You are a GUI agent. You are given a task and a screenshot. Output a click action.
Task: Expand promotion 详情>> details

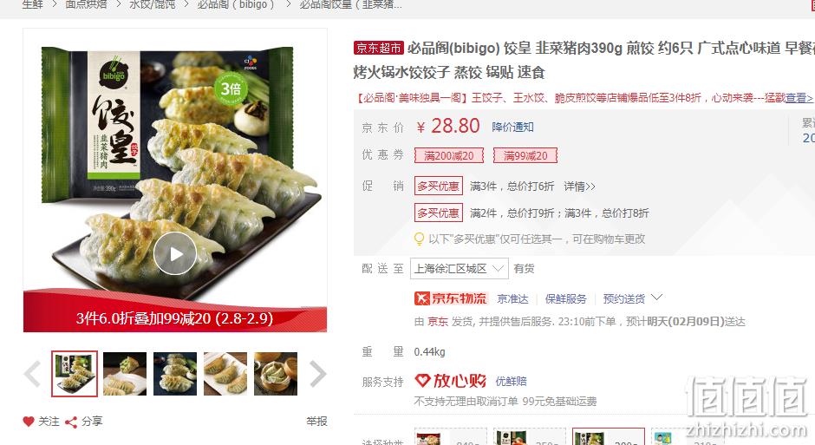[579, 187]
